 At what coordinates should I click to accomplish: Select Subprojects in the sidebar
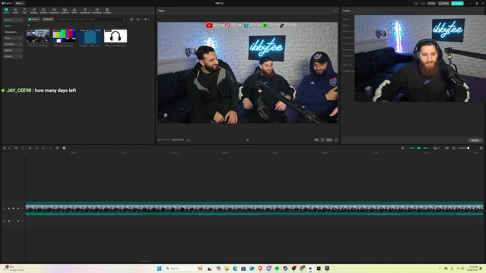11,32
